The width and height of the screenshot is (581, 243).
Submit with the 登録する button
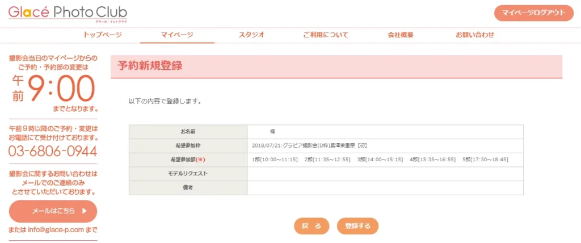click(x=357, y=226)
